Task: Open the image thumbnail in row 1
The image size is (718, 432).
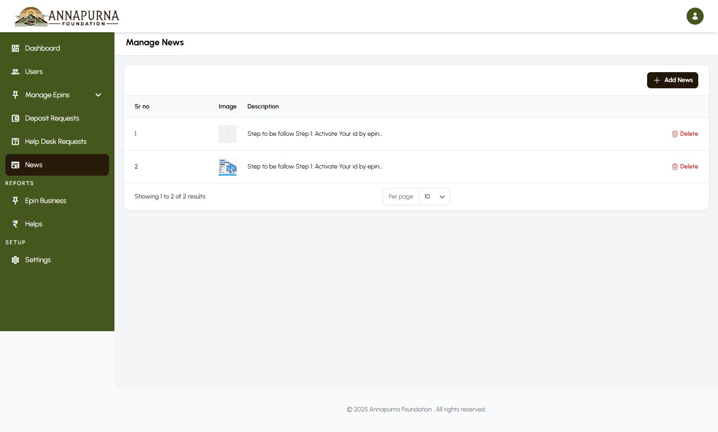Action: coord(228,134)
